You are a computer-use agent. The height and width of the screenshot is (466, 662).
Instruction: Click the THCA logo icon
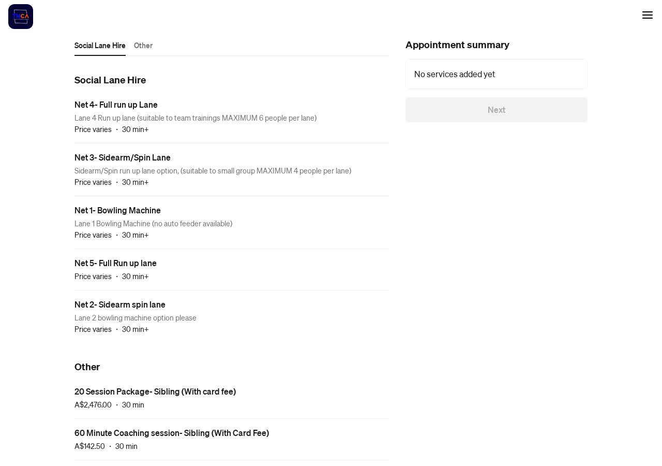(21, 17)
